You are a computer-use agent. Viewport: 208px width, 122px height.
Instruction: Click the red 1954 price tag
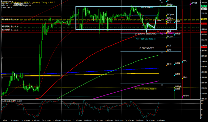click(x=204, y=32)
